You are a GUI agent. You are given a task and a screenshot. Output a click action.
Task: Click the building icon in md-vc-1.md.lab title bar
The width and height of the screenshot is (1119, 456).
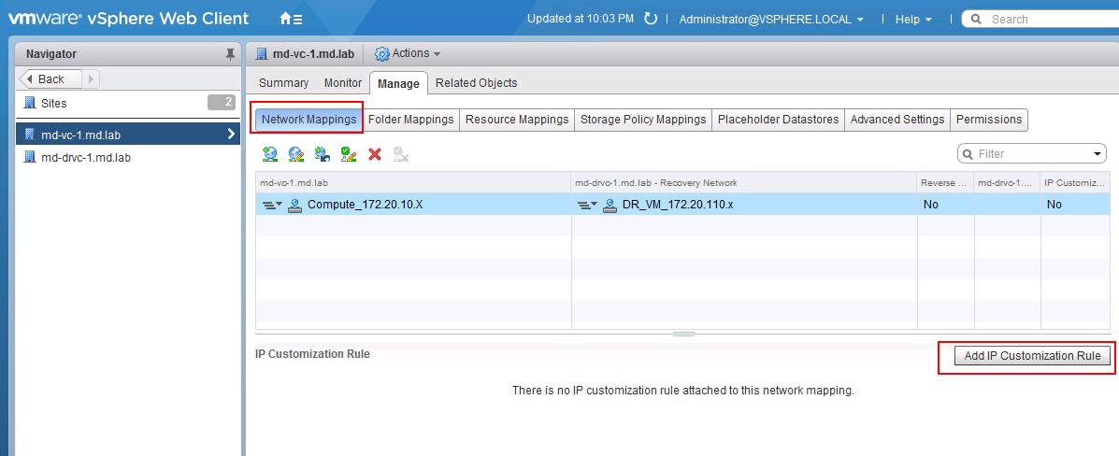tap(261, 53)
